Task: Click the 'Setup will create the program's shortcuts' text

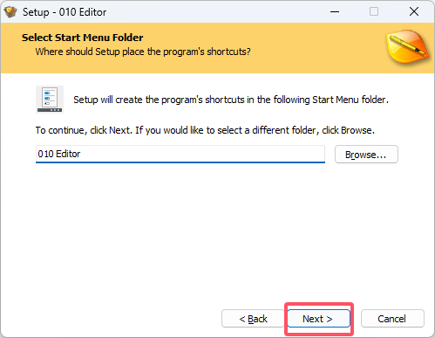Action: point(231,100)
